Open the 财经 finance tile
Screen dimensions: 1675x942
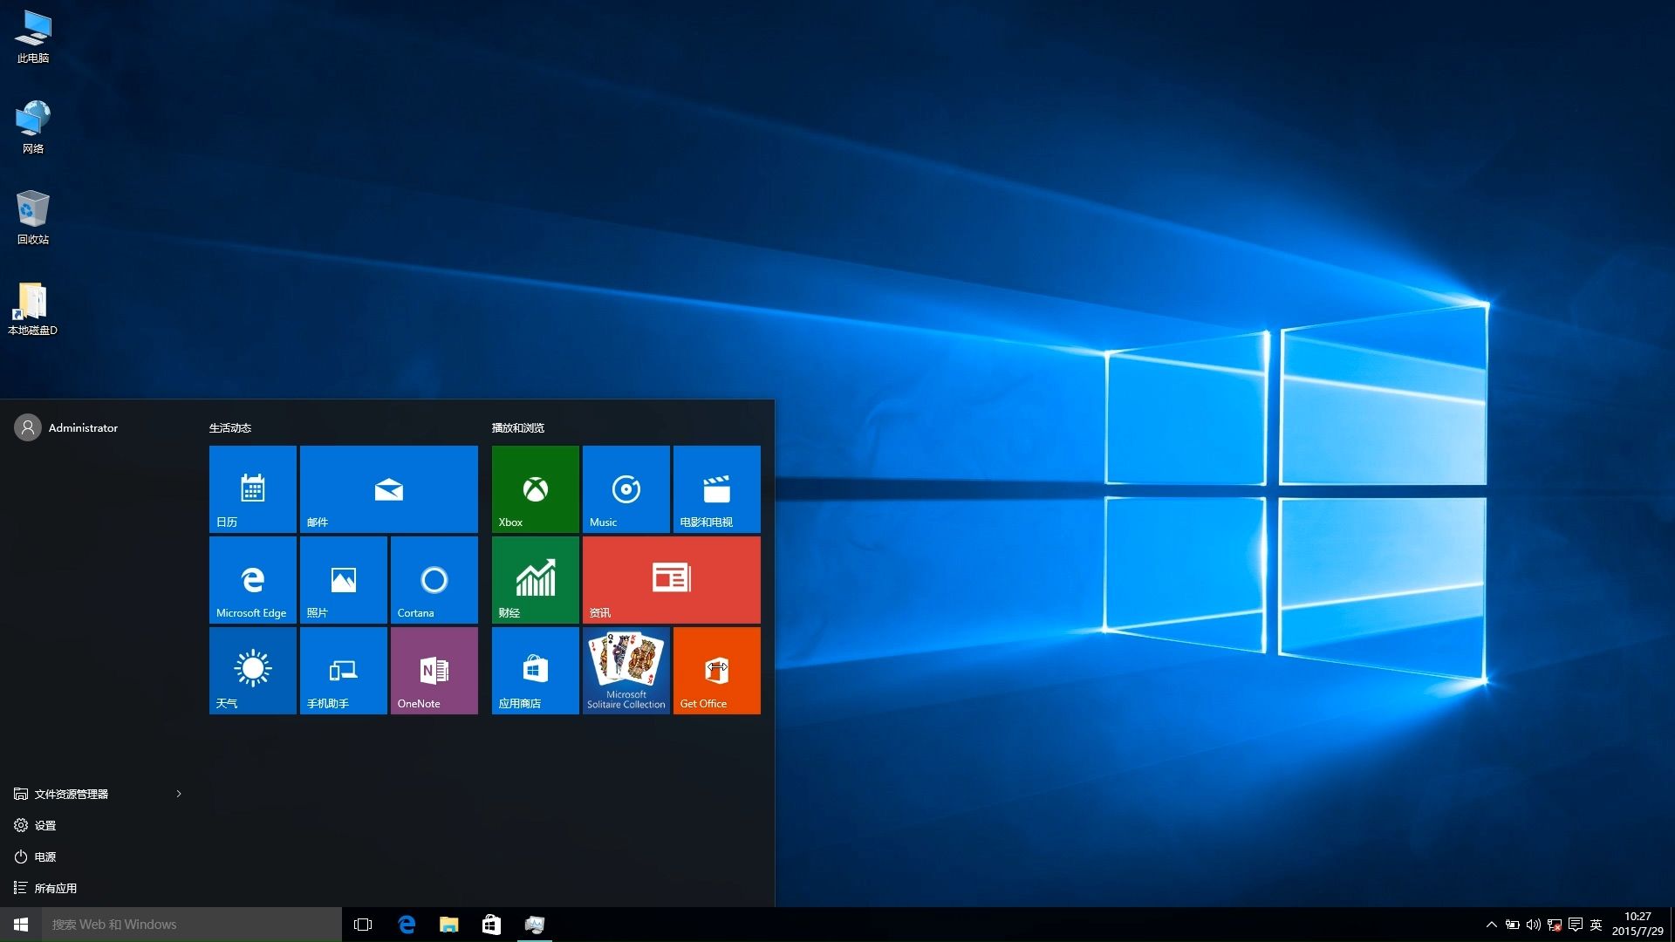pos(536,580)
